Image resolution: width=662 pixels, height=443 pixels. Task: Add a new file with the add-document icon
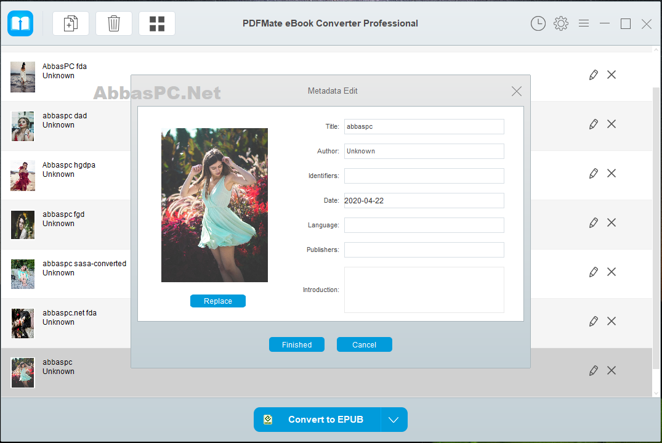point(70,23)
